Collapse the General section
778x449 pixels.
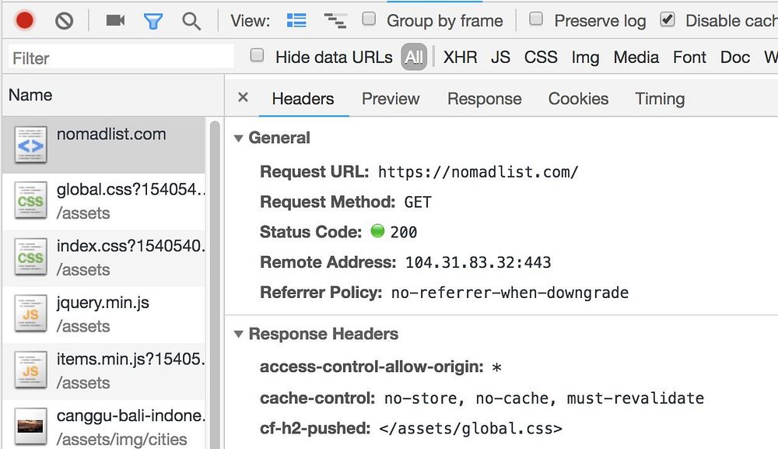tap(239, 139)
